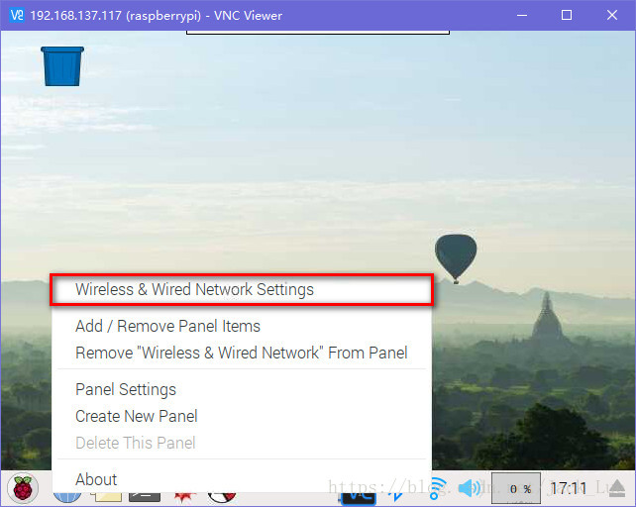Open the Raspberry Pi main menu
Screen dimensions: 636x507
pos(23,488)
